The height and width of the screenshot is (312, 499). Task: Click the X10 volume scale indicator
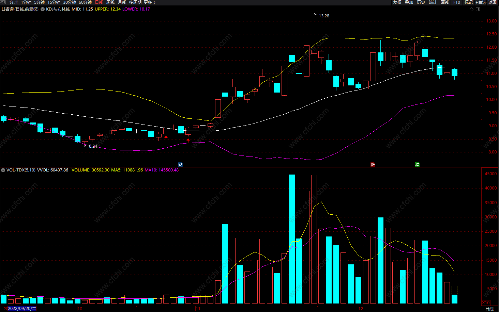click(486, 302)
